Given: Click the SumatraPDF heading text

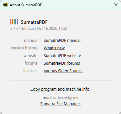Looking at the screenshot, I should pyautogui.click(x=34, y=22).
